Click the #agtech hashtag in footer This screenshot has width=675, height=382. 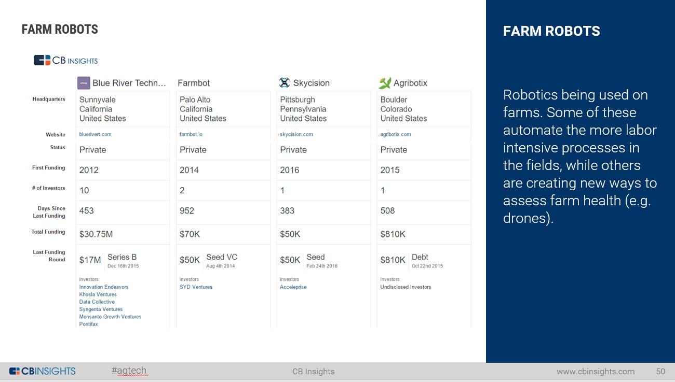[129, 371]
